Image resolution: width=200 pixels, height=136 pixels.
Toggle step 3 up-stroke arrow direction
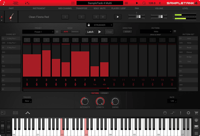click(x=46, y=84)
